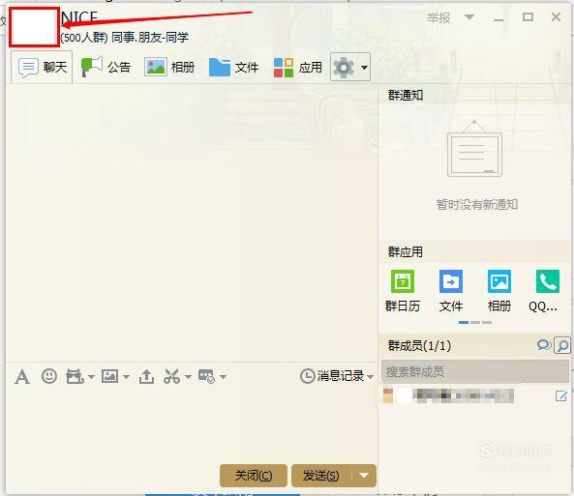Open the 应用 apps tab
The height and width of the screenshot is (496, 574).
(x=298, y=68)
